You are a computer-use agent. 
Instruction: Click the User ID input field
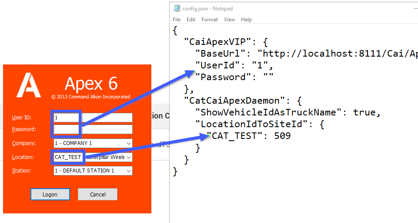click(93, 118)
